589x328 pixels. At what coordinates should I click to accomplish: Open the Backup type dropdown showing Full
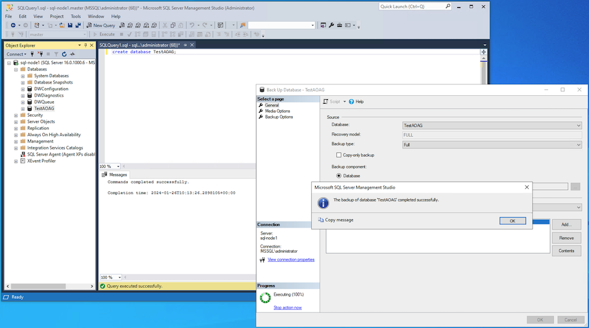click(x=492, y=145)
